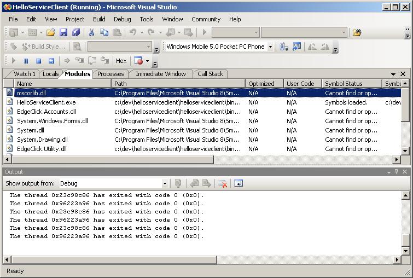Screen dimensions: 413x278
Task: Stop debugging with the stop square
Action: coord(38,61)
